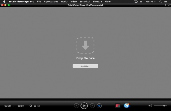Click the elapsed time 00:00 label

[x=8, y=106]
